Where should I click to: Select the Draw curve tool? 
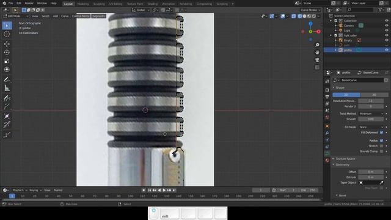[x=7, y=98]
